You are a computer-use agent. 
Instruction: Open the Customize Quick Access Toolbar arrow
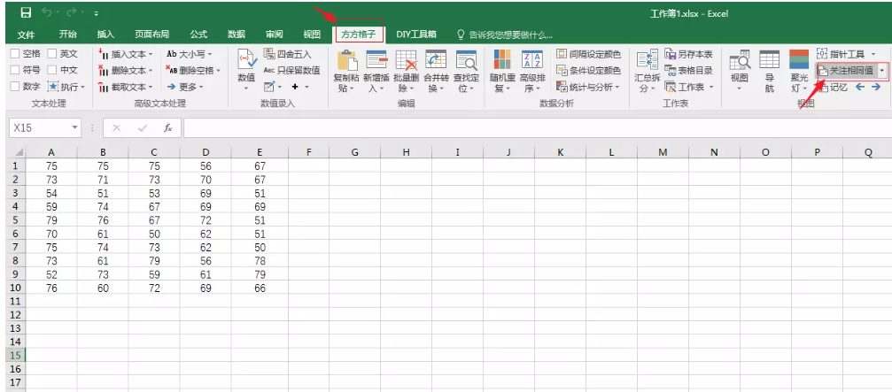pos(97,13)
